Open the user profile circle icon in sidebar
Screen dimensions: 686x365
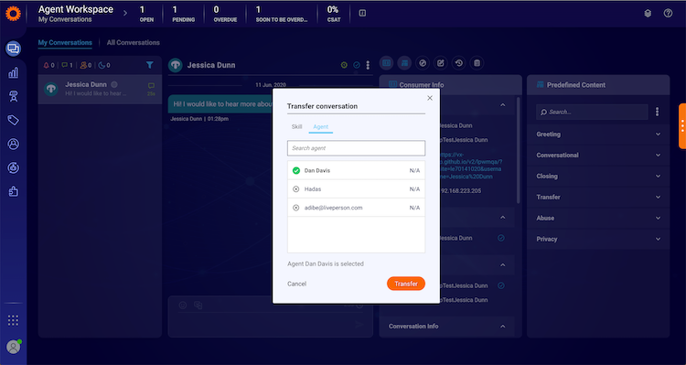pos(13,144)
